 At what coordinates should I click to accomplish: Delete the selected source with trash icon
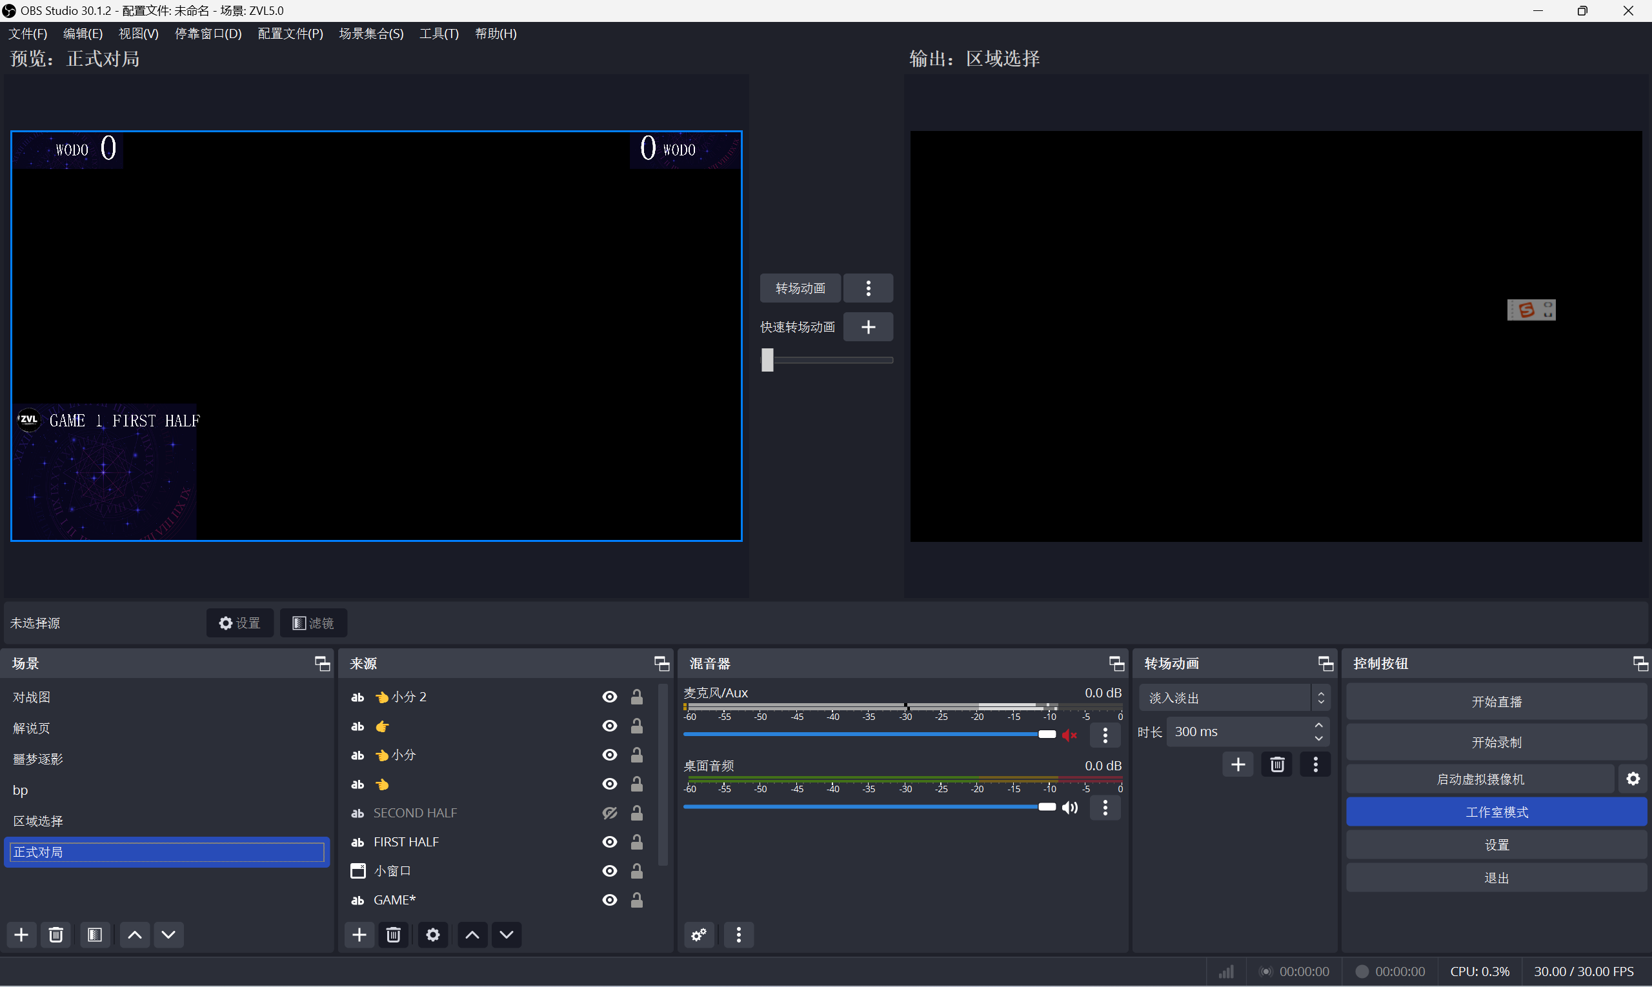pyautogui.click(x=393, y=935)
